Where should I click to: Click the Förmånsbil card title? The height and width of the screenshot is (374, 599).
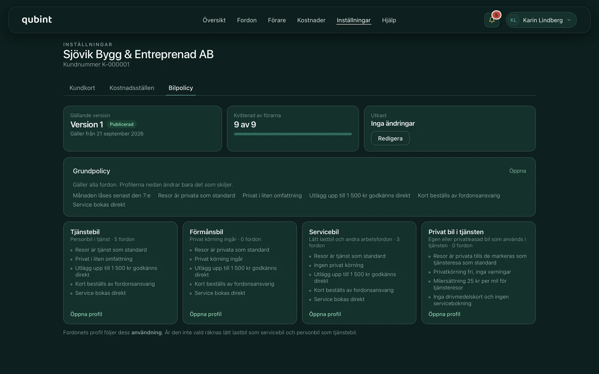point(206,232)
